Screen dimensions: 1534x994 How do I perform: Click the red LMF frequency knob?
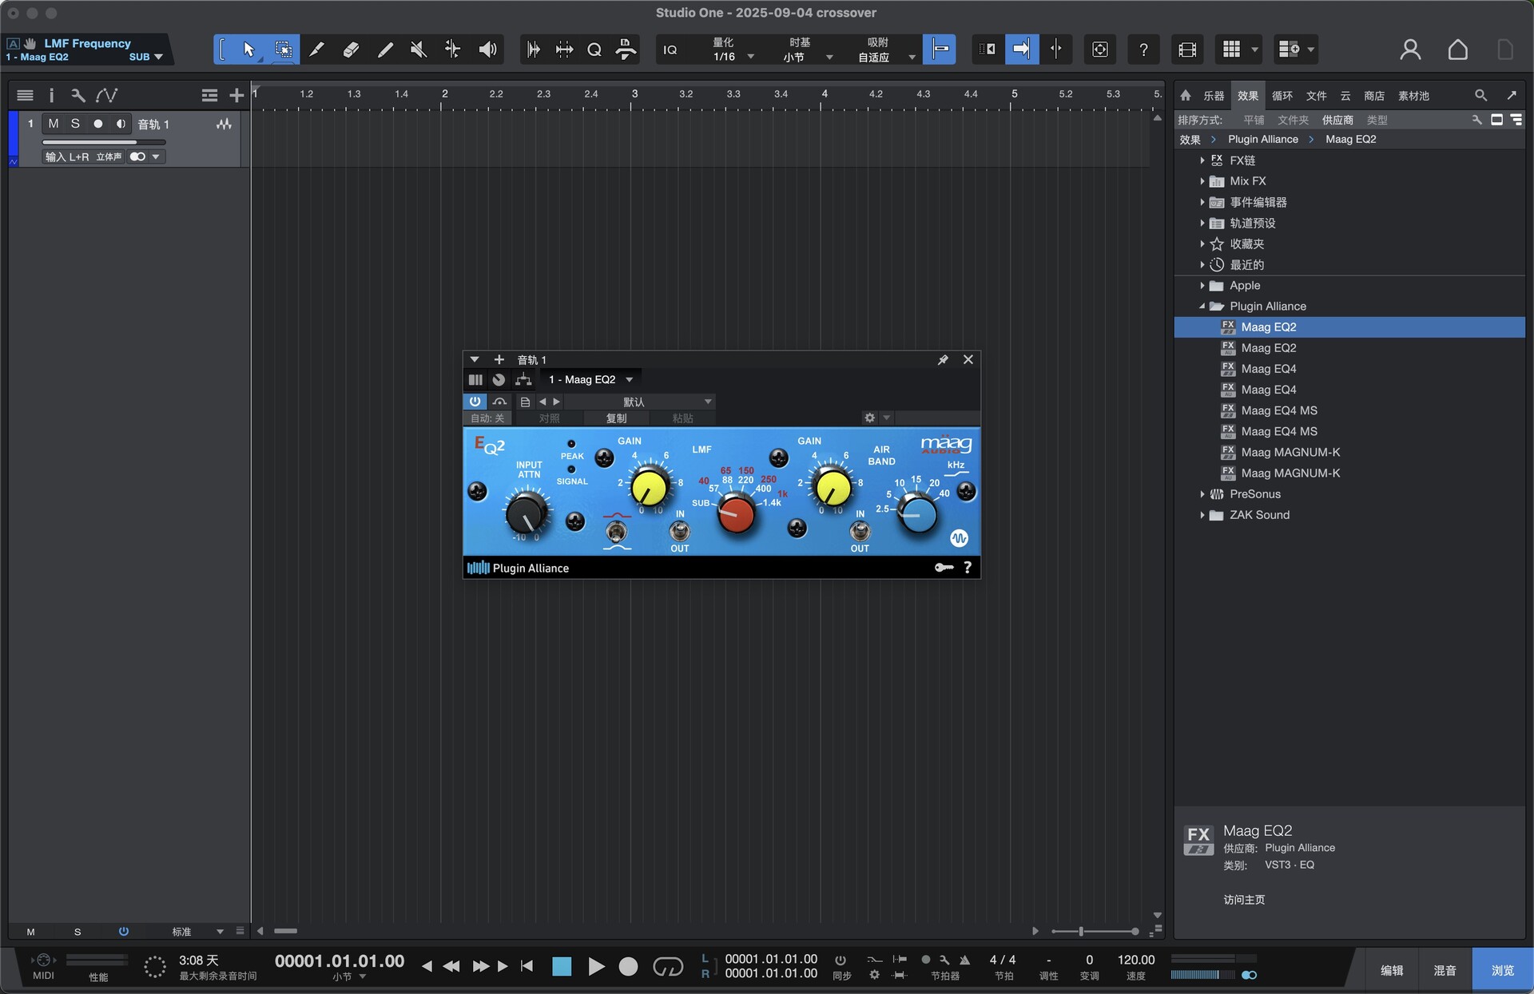pyautogui.click(x=736, y=513)
